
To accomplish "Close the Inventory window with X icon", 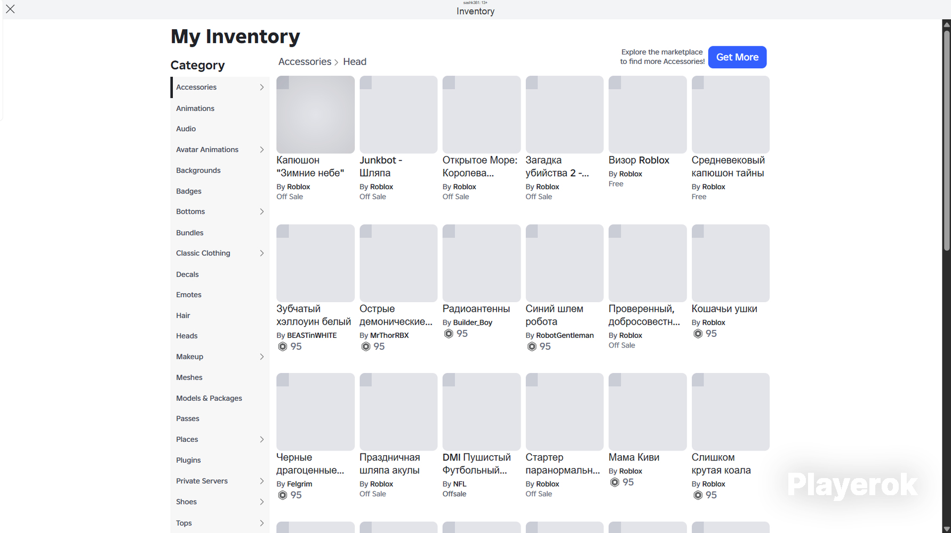I will [10, 9].
